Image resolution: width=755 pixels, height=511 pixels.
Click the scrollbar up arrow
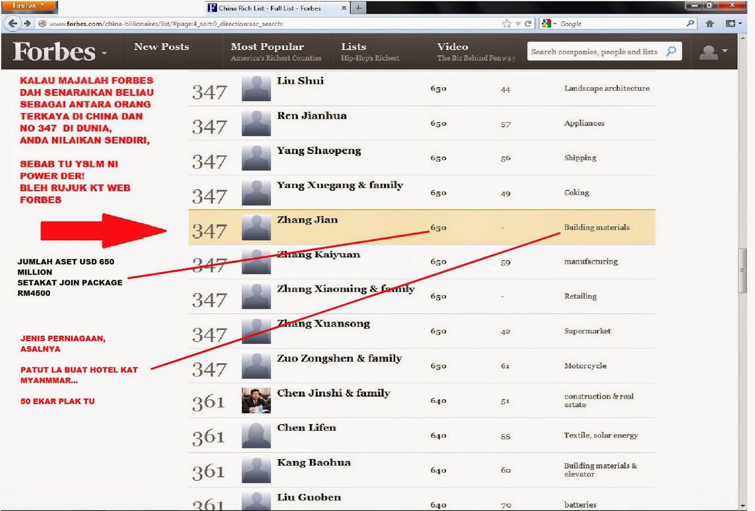pyautogui.click(x=743, y=38)
